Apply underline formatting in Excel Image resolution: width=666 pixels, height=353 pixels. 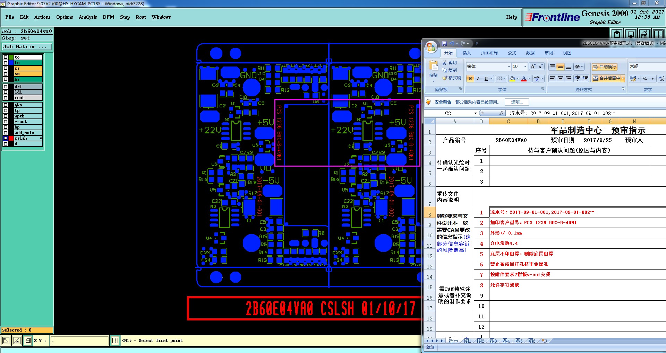pyautogui.click(x=486, y=79)
